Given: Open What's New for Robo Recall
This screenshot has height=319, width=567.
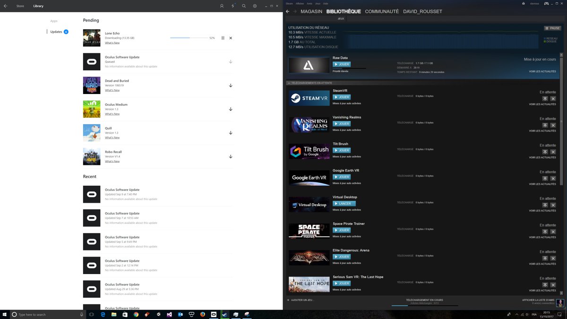Looking at the screenshot, I should pos(112,161).
